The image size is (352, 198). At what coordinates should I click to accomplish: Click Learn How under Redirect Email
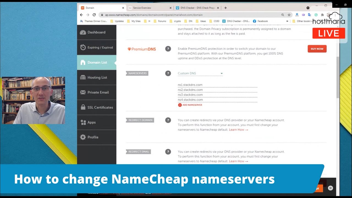238,161
